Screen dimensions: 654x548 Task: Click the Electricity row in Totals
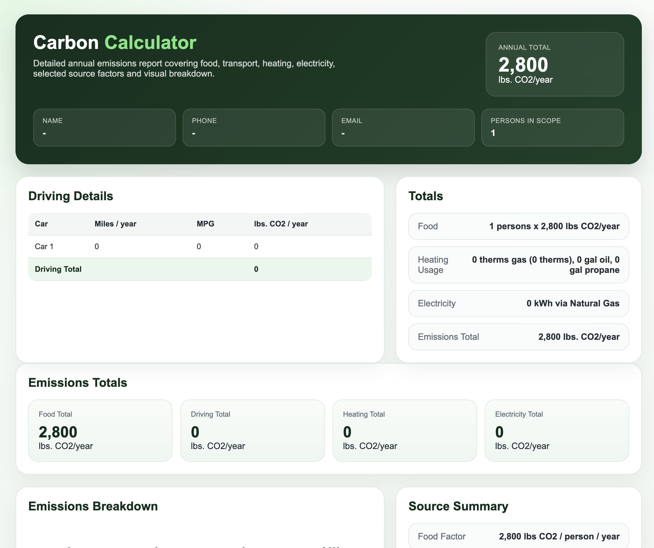(518, 303)
